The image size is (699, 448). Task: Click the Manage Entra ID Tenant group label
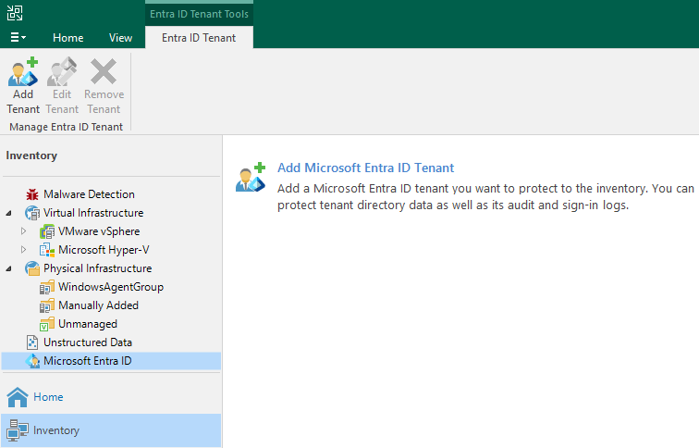point(66,127)
